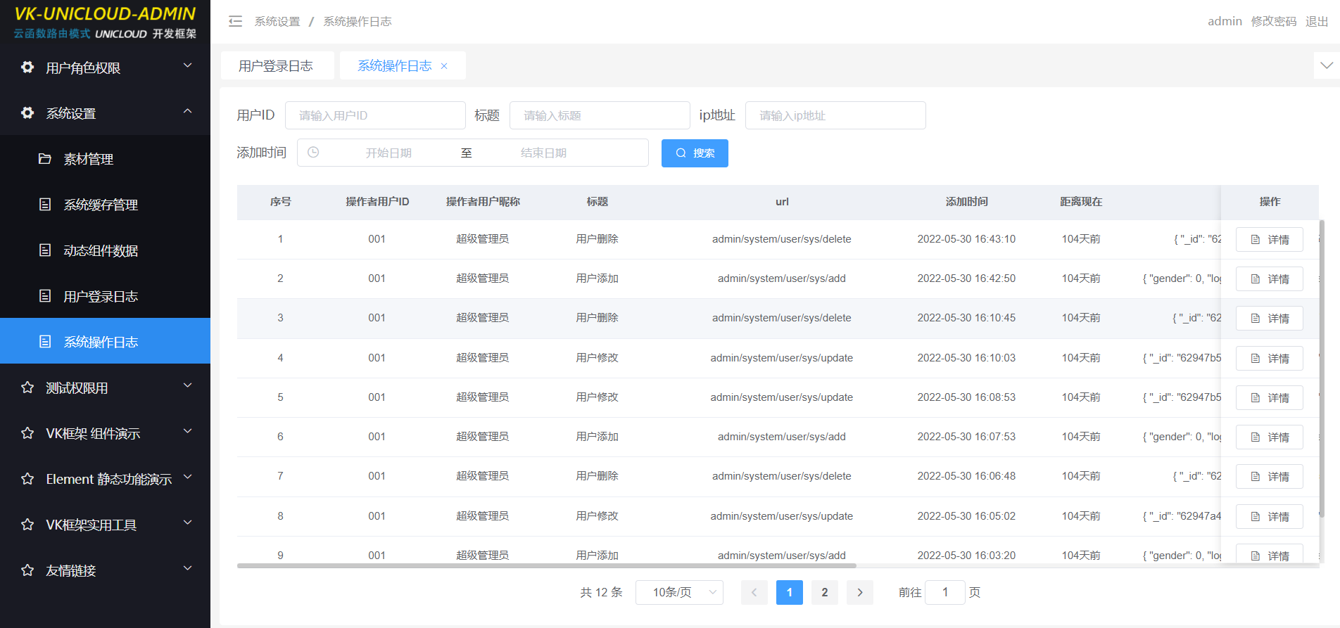The image size is (1340, 628).
Task: Click the folder icon for 素材管理
Action: tap(45, 159)
